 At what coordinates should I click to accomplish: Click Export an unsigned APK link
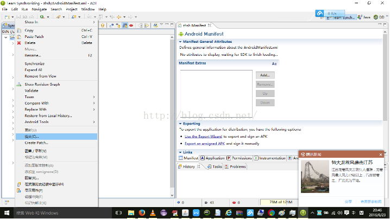tap(205, 144)
